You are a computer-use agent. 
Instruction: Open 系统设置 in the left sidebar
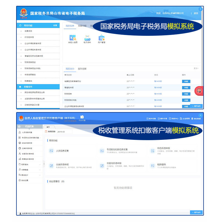30,180
